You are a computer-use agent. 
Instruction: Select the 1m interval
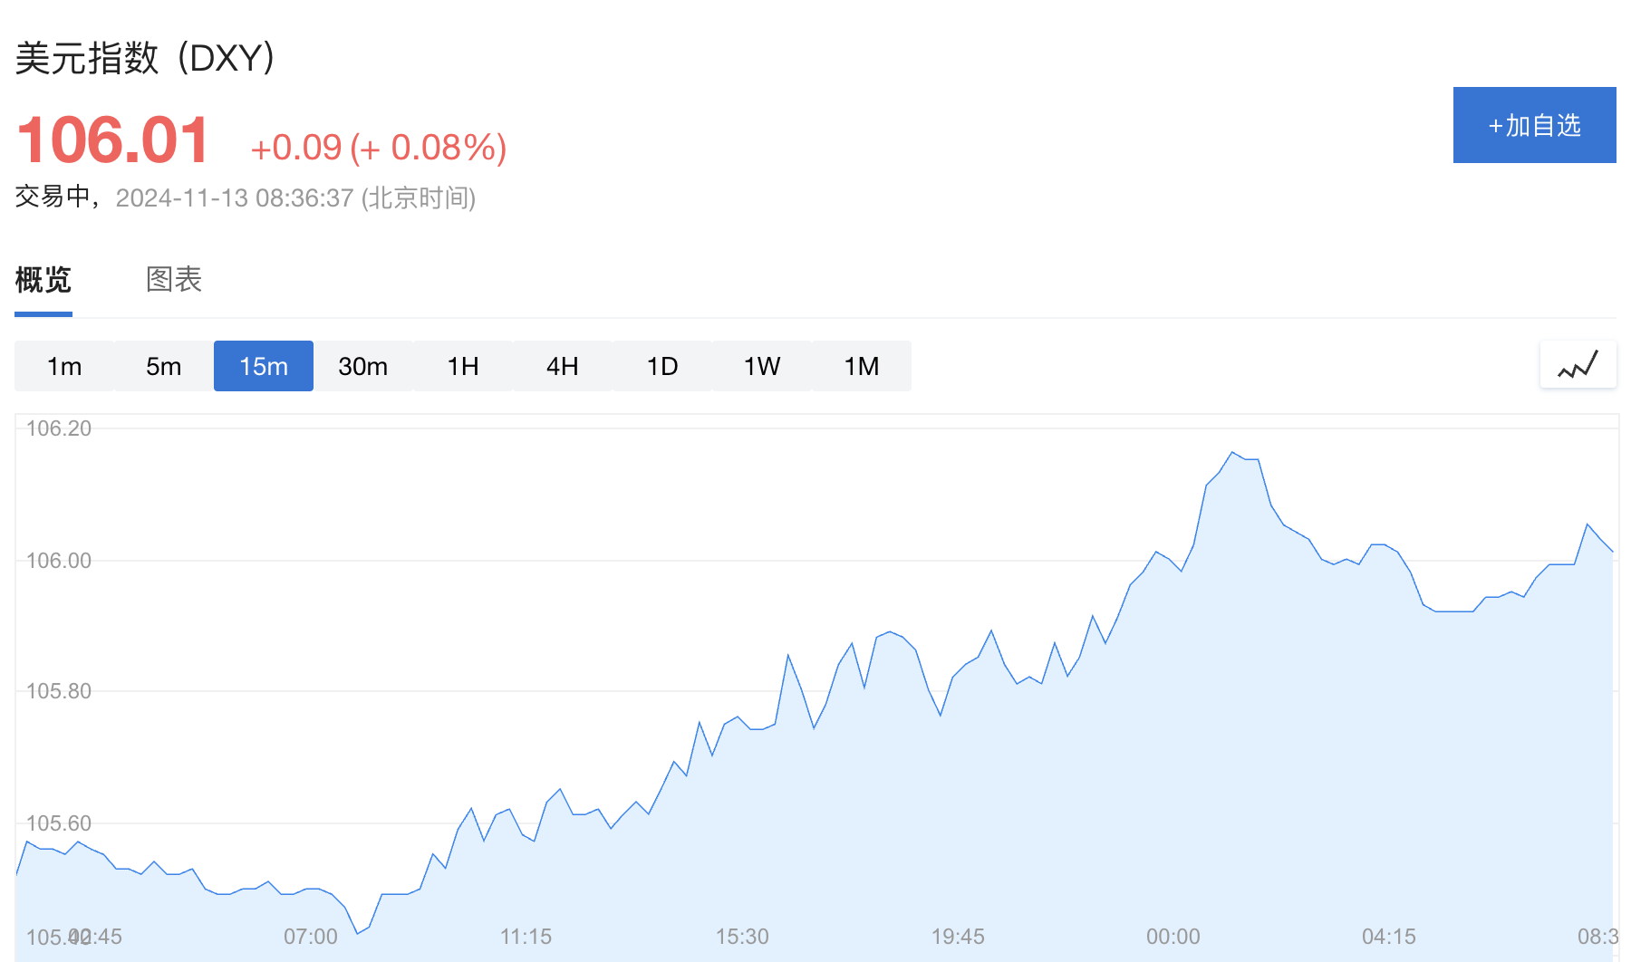click(x=64, y=366)
